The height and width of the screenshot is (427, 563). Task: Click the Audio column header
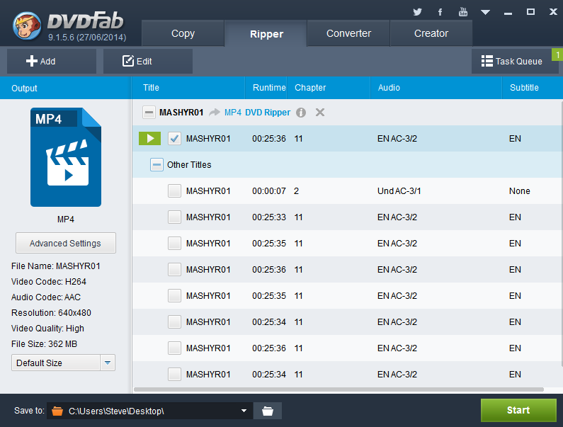436,88
